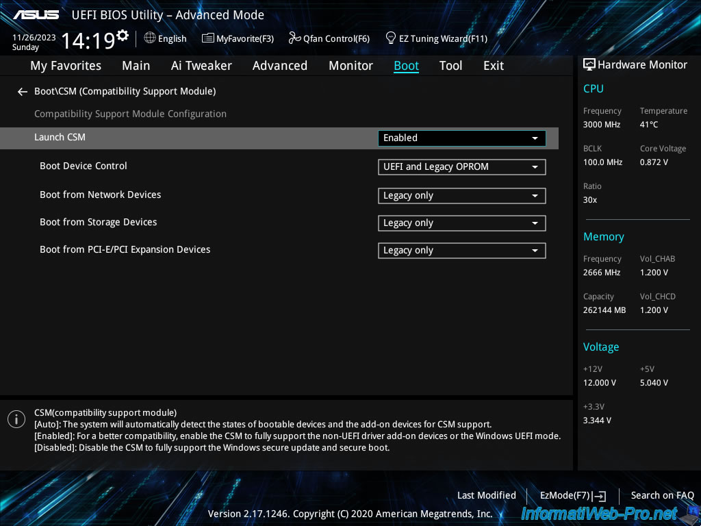Click Last Modified at the bottom

(487, 495)
